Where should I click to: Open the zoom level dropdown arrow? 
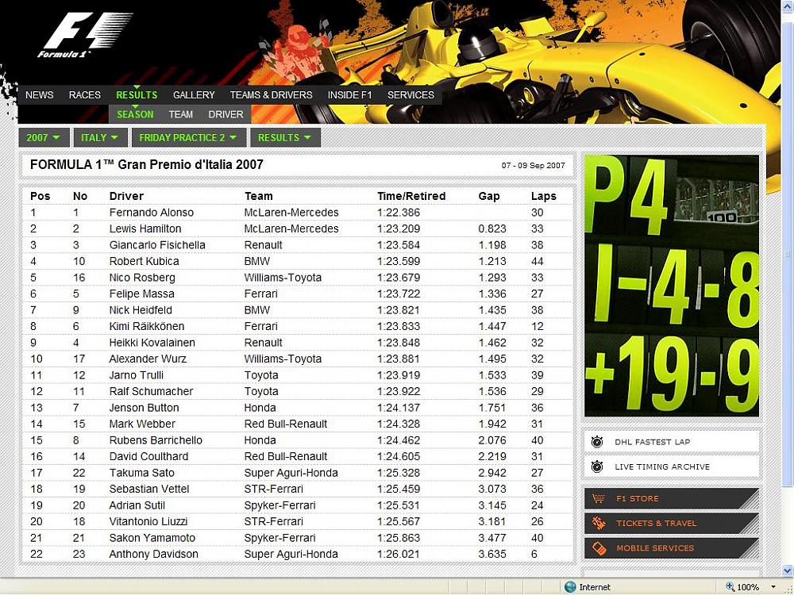(x=773, y=587)
